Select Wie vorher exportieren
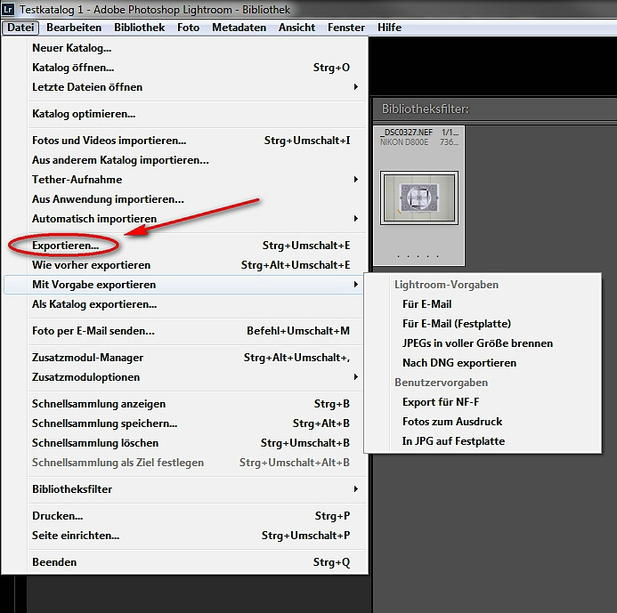617x613 pixels. click(x=184, y=265)
